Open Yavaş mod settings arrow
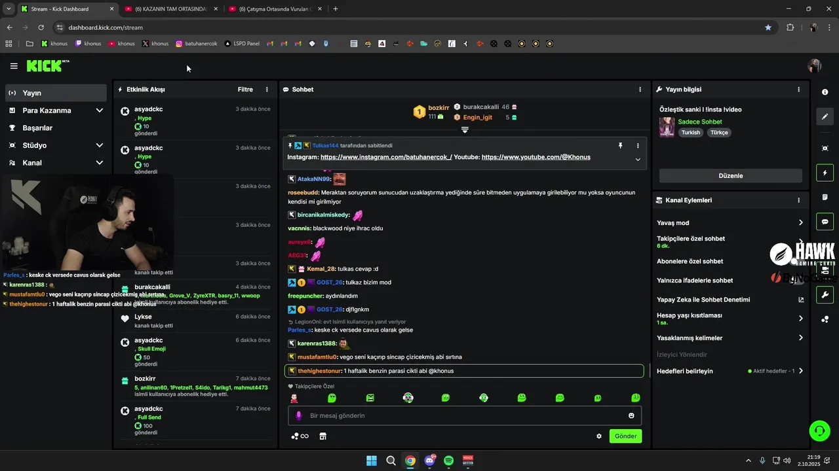The height and width of the screenshot is (471, 839). click(x=800, y=223)
